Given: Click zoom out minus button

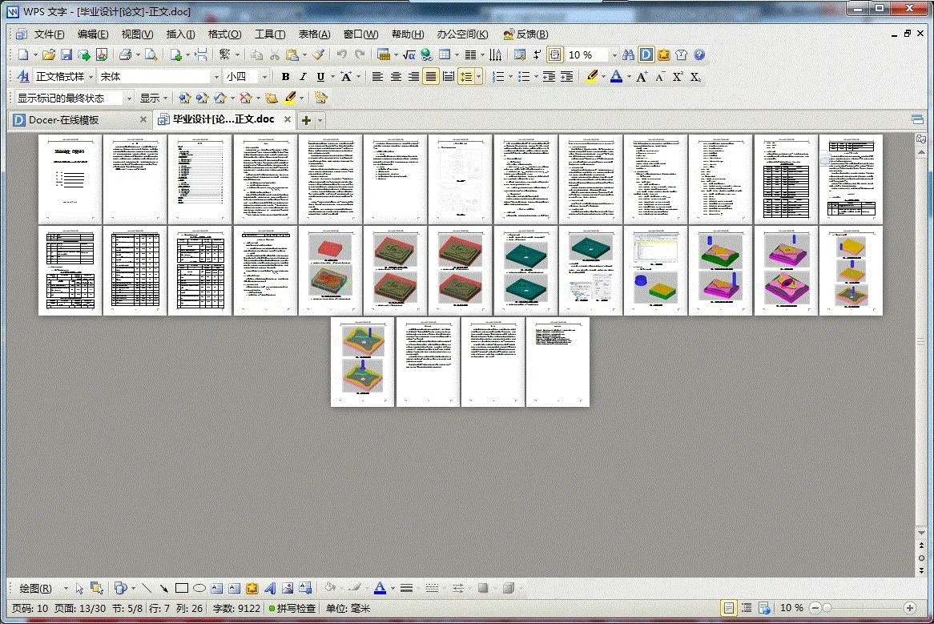Looking at the screenshot, I should click(x=815, y=608).
